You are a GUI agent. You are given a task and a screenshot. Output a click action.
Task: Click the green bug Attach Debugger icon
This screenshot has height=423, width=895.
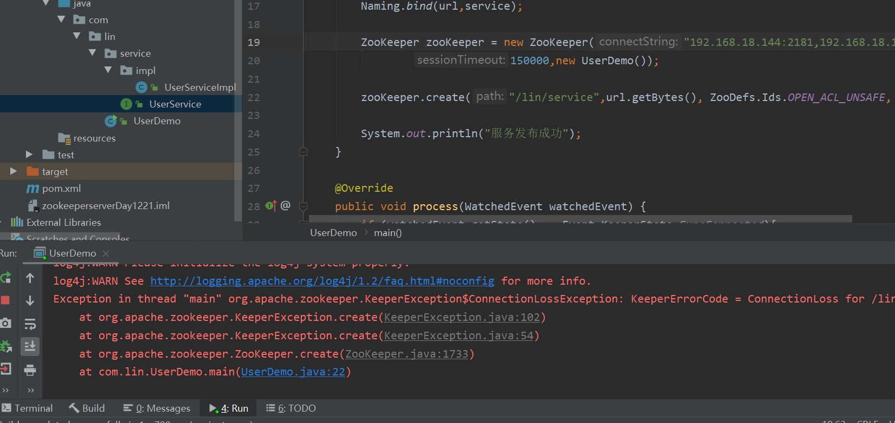(6, 346)
